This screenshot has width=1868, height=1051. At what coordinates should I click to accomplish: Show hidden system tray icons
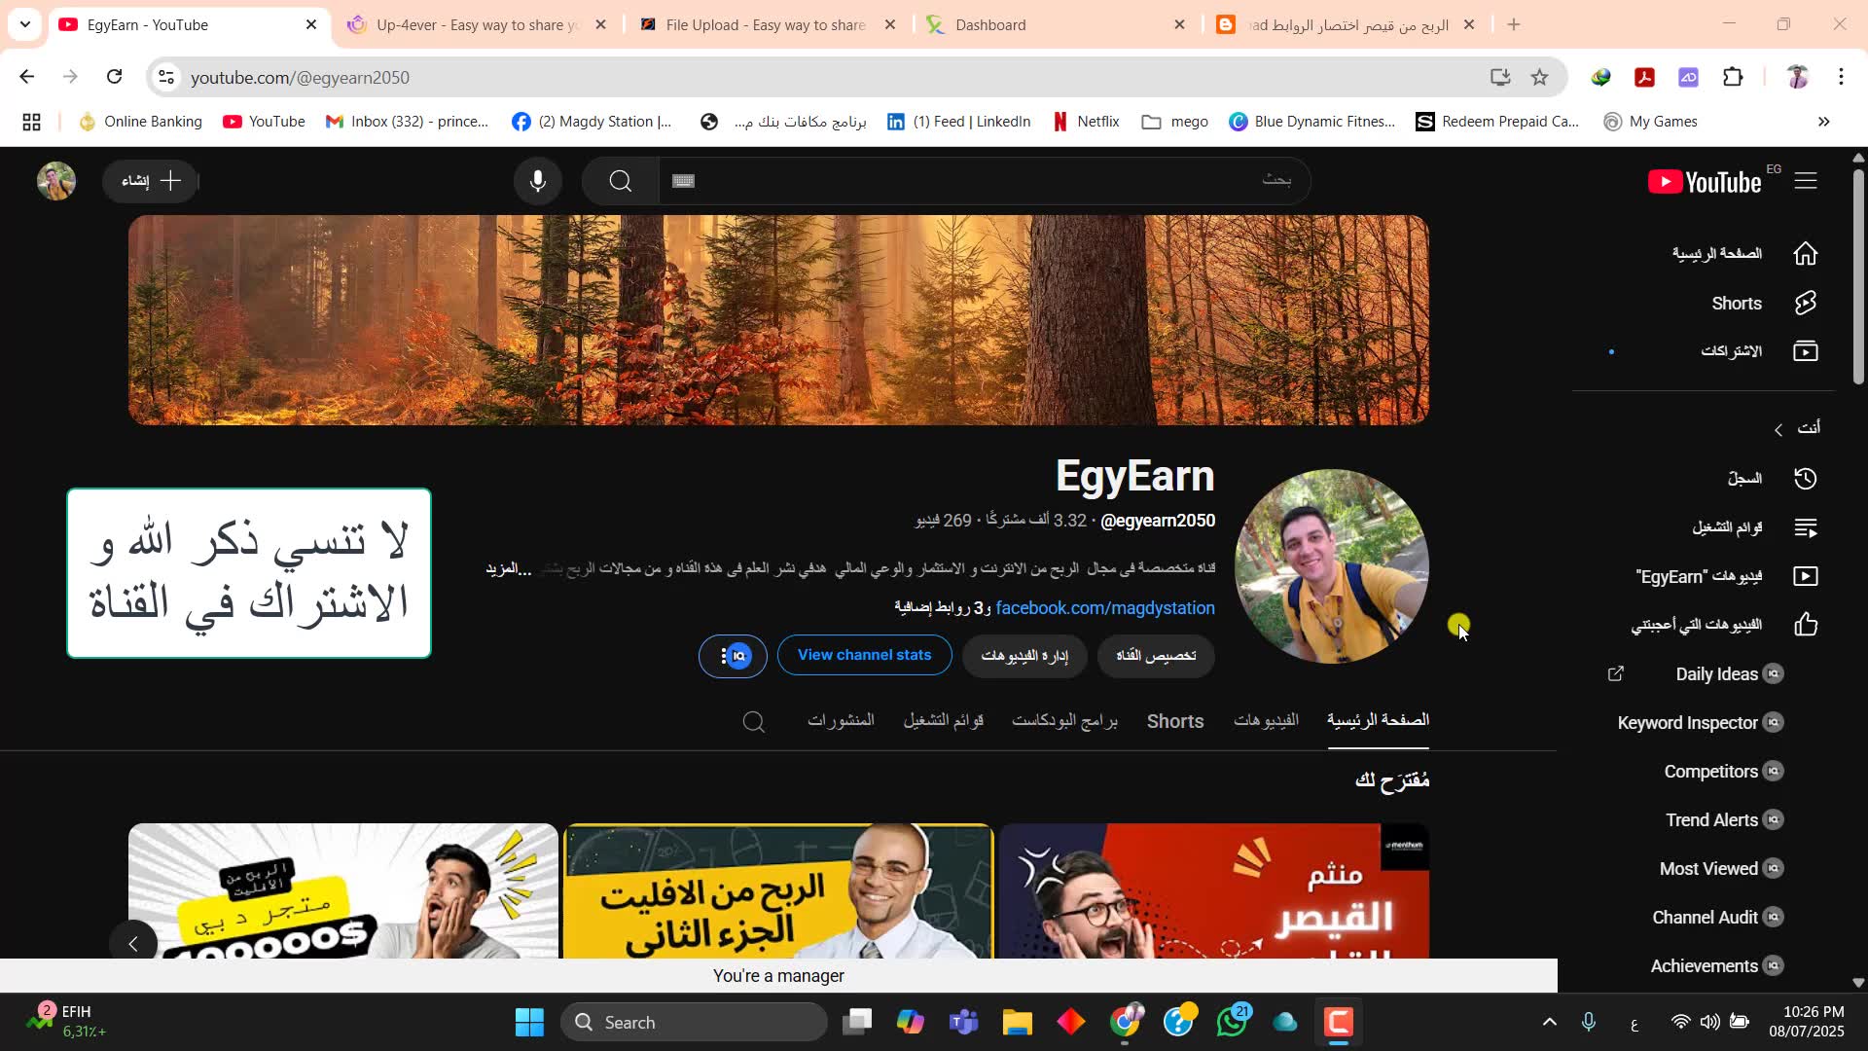point(1550,1023)
